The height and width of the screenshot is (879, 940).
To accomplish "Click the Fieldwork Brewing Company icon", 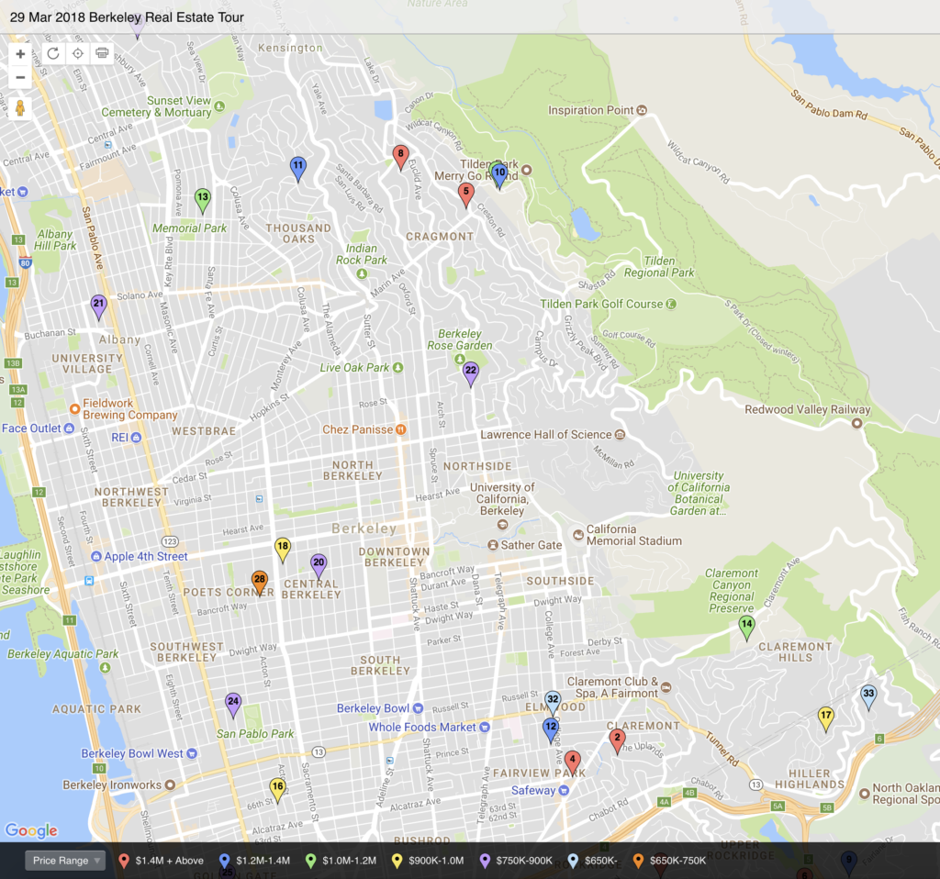I will [x=75, y=408].
